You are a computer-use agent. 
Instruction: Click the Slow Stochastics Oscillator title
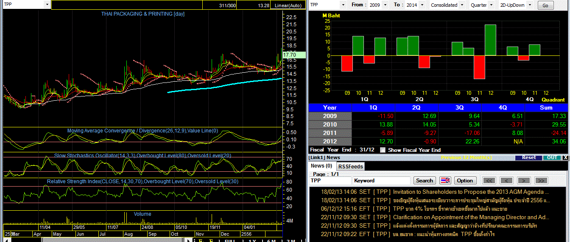point(142,156)
